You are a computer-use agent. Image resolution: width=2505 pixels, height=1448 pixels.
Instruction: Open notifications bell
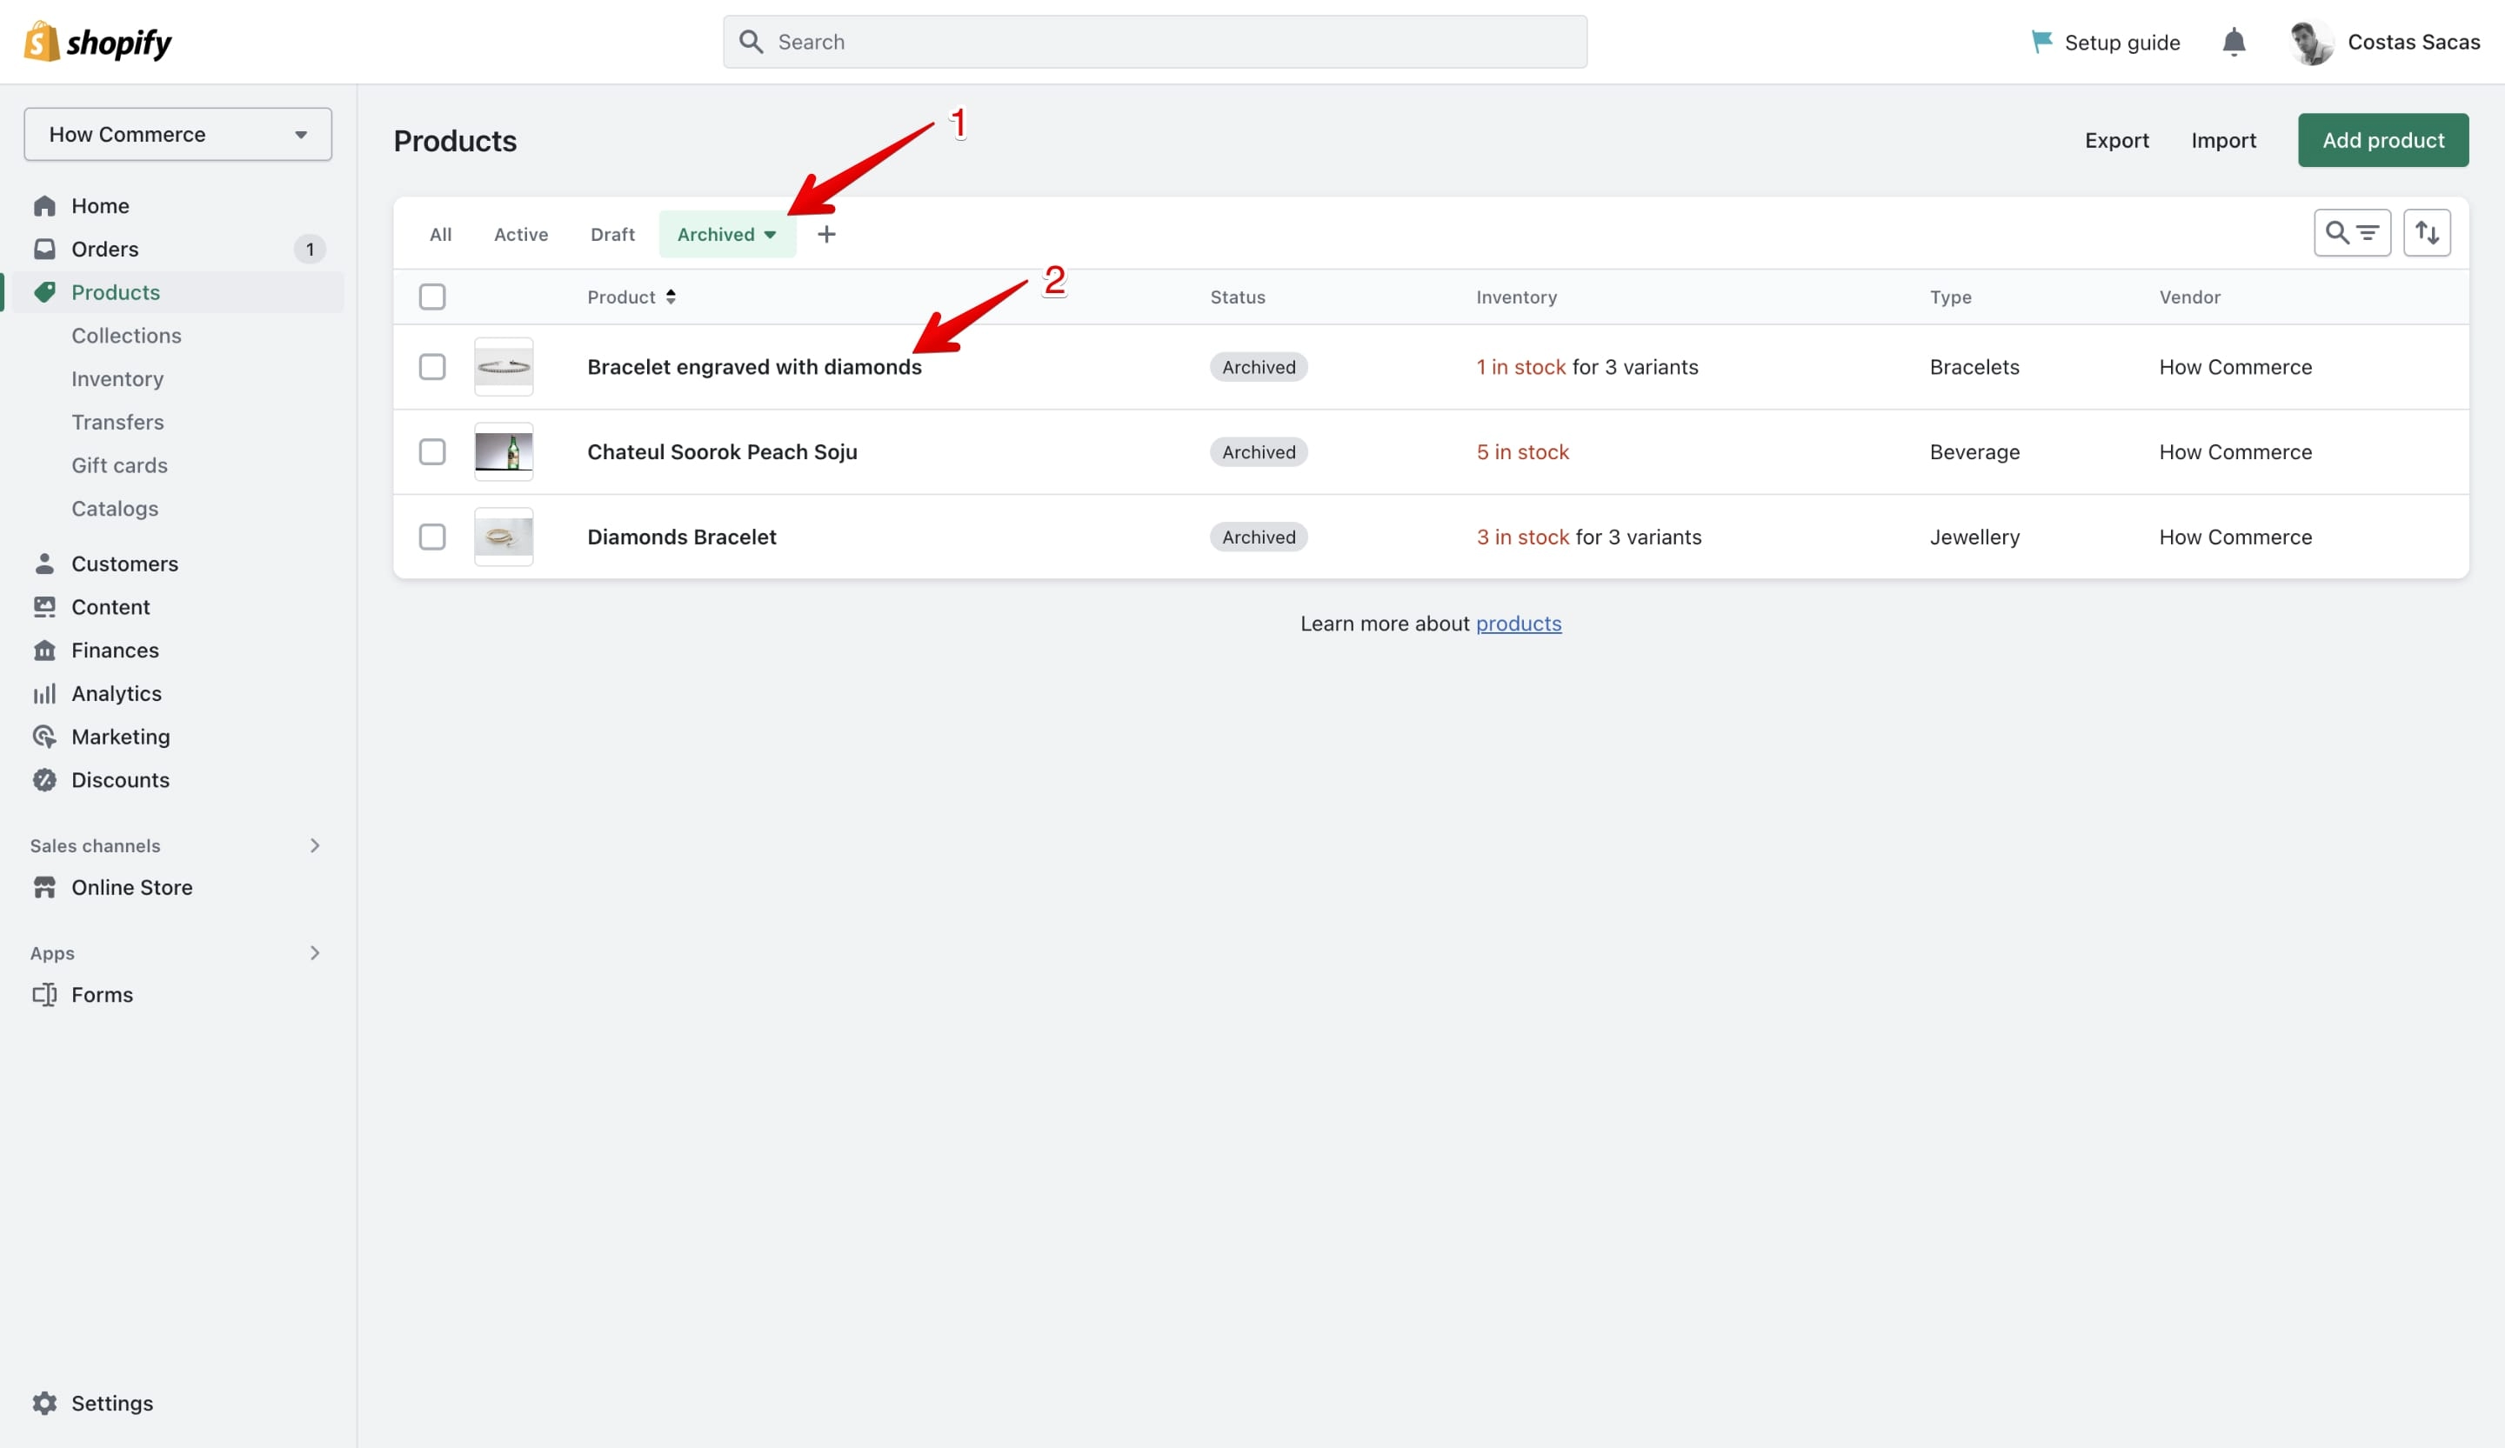[2234, 42]
